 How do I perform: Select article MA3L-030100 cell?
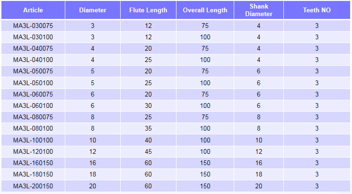pos(33,37)
